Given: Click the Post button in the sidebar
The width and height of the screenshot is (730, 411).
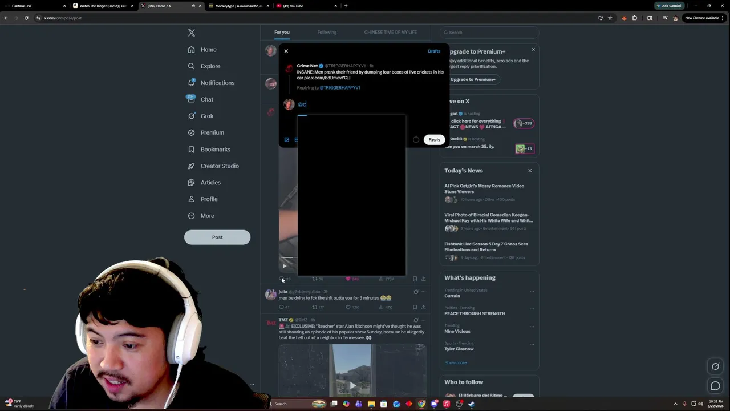Looking at the screenshot, I should 217,237.
